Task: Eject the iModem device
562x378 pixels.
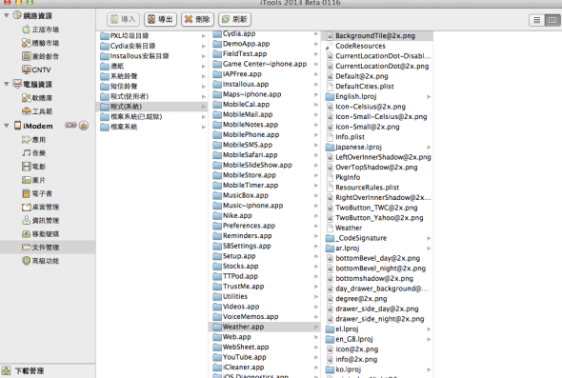Action: click(84, 126)
